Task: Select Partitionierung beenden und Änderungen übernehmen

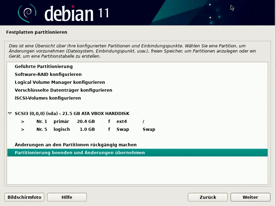Action: pyautogui.click(x=80, y=152)
